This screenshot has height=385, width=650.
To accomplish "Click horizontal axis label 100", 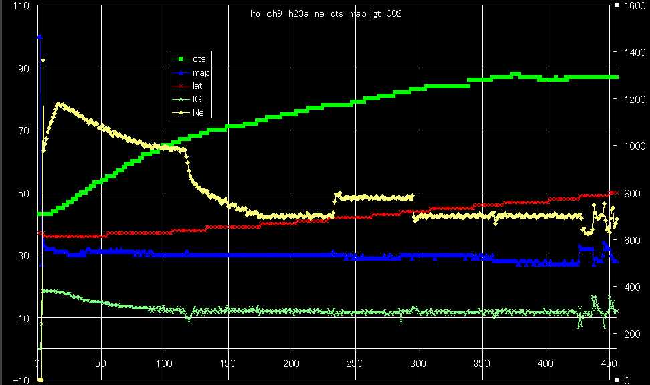I will tap(164, 364).
